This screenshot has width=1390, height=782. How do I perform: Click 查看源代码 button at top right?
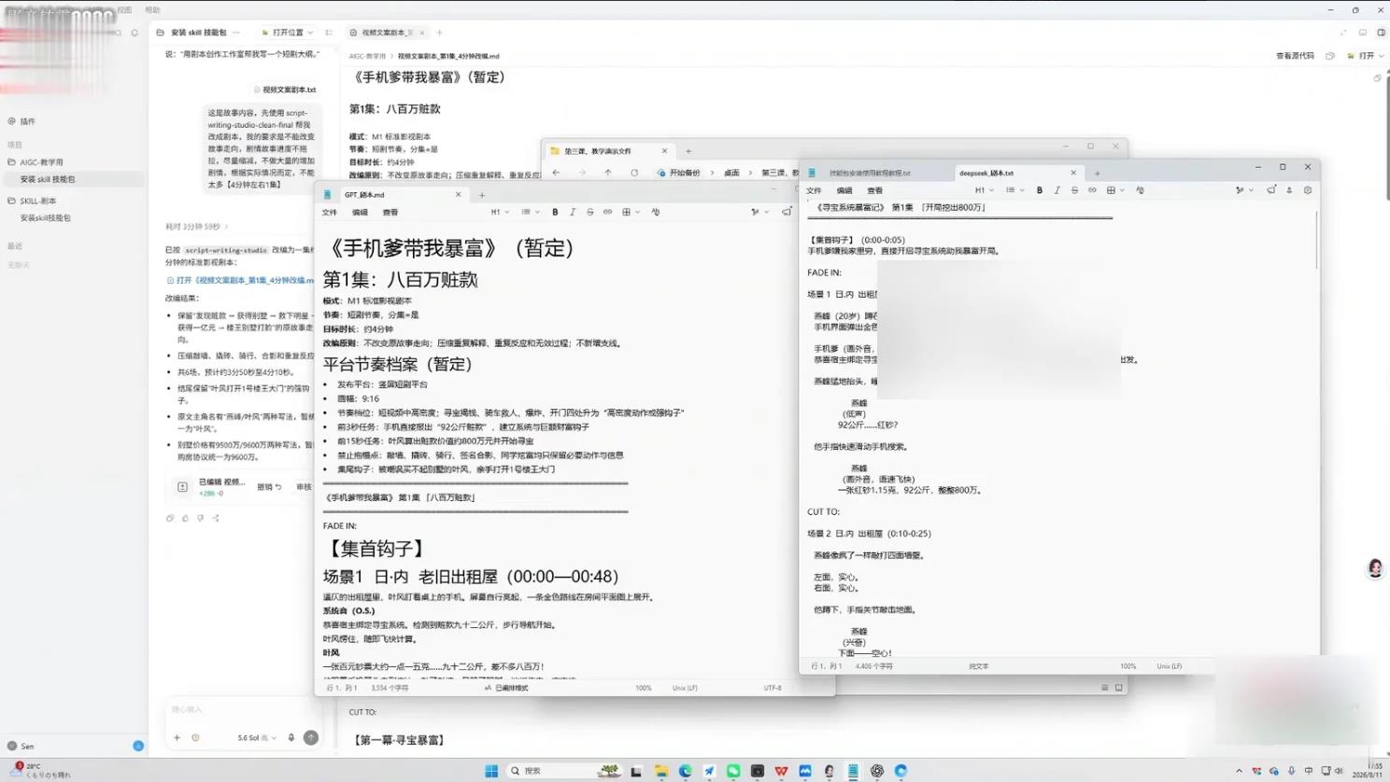point(1295,56)
